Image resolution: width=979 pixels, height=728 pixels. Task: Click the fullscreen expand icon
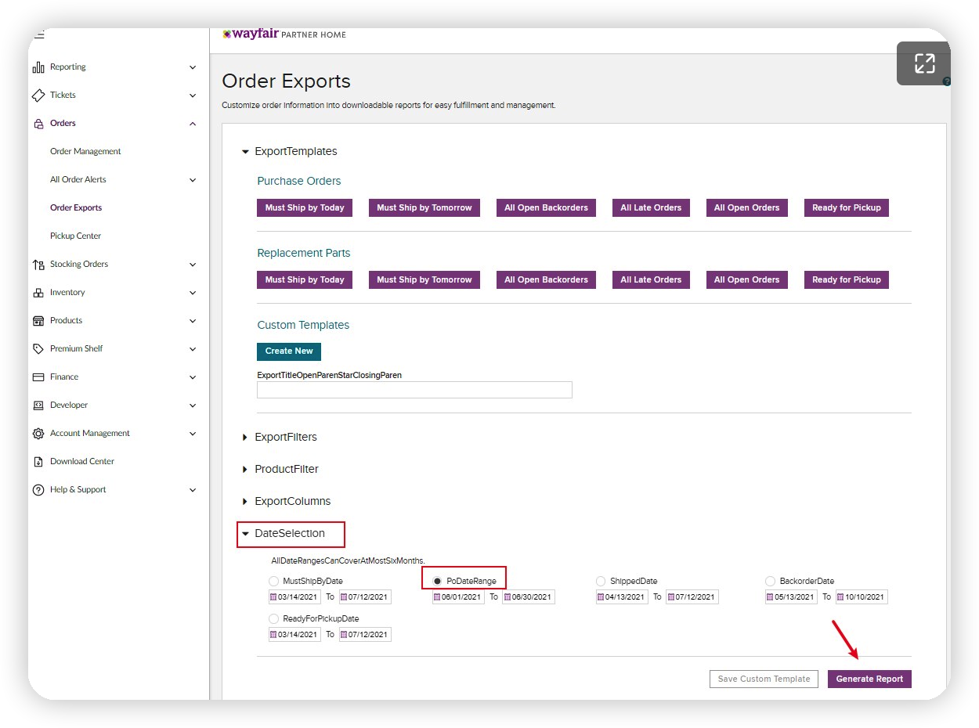coord(924,63)
